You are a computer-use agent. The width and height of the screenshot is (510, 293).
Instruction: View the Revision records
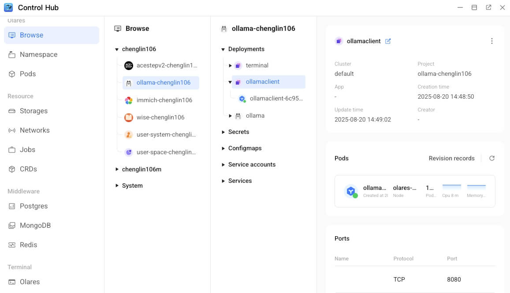coord(451,158)
